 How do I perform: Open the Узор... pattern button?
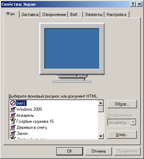[122, 135]
